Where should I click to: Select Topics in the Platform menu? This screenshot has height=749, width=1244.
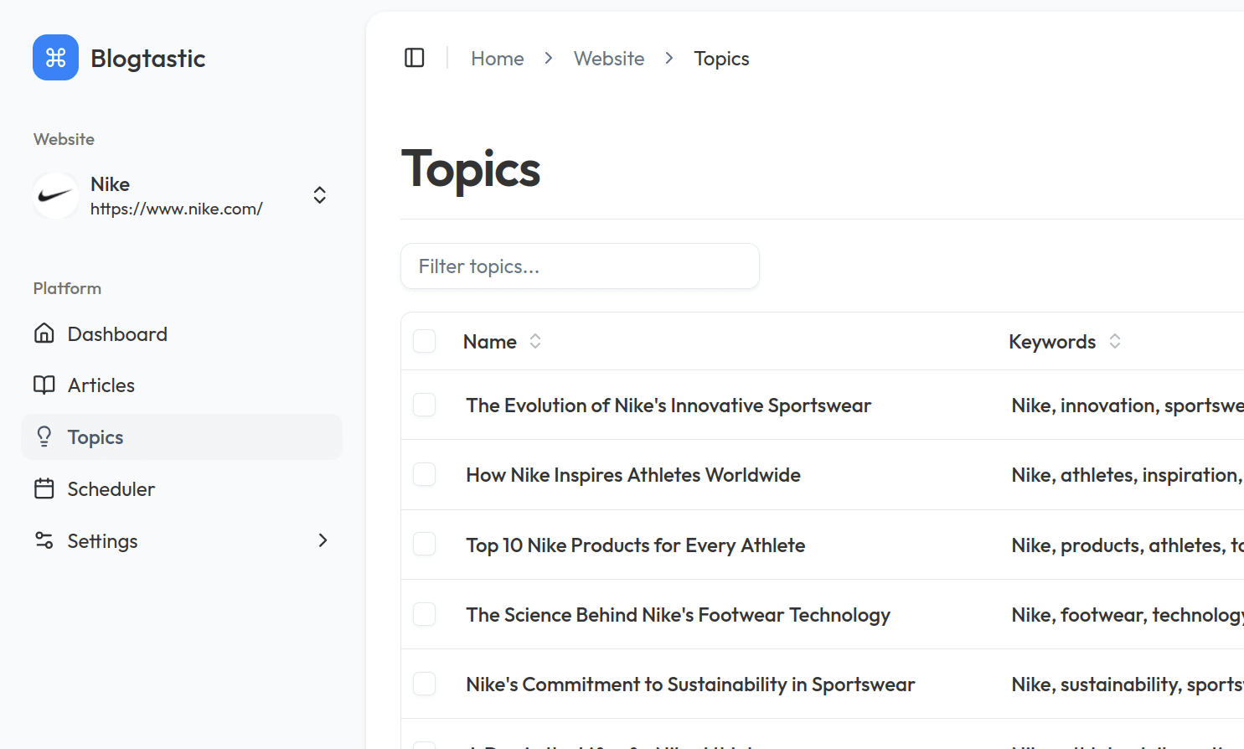(x=95, y=436)
